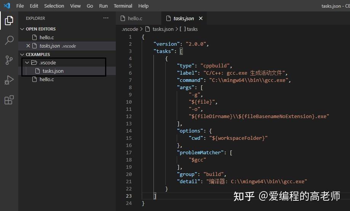Open the File menu
This screenshot has height=211, width=350.
[20, 6]
